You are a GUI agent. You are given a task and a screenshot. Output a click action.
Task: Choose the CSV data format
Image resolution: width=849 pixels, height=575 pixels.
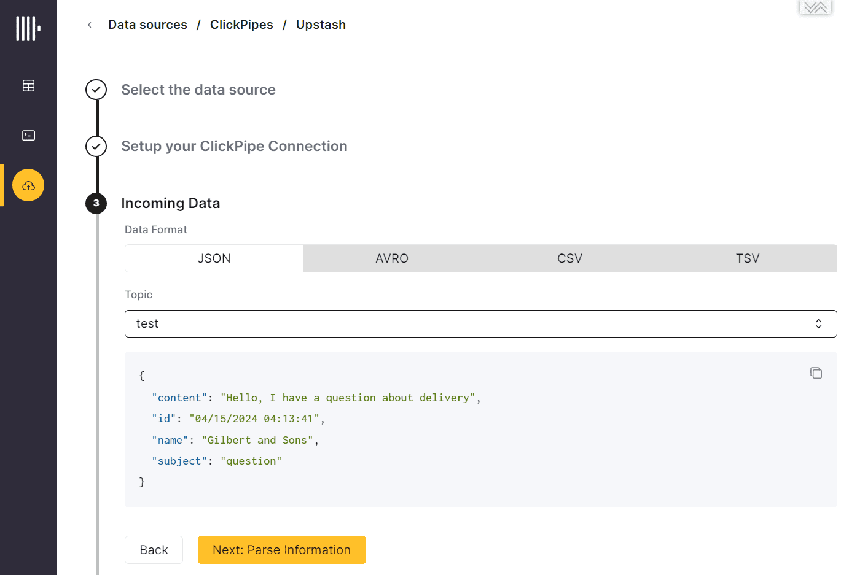point(569,258)
